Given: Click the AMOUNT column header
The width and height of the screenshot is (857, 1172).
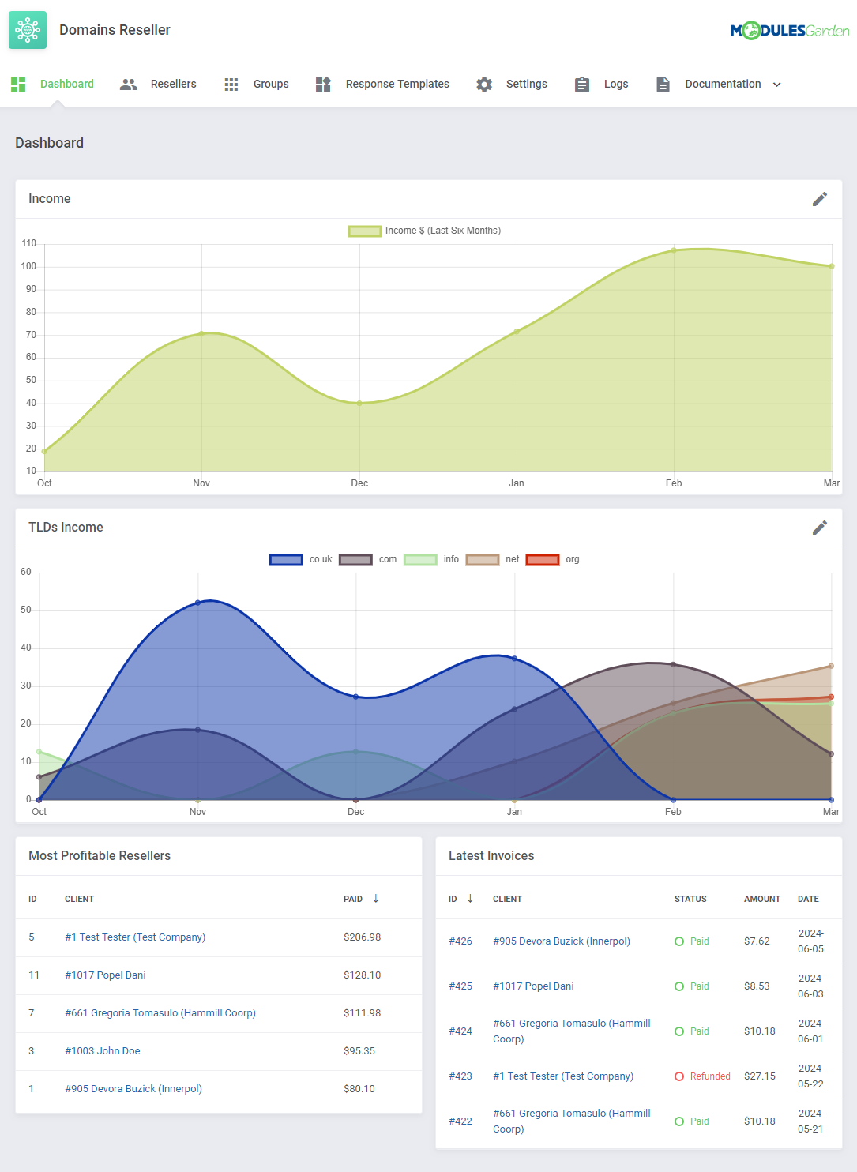Looking at the screenshot, I should (x=762, y=899).
